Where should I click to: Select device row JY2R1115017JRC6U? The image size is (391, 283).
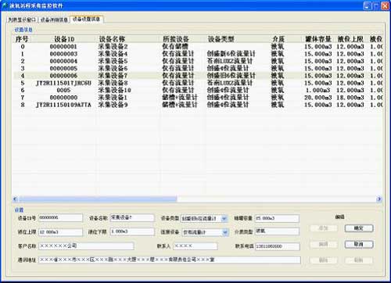[198, 83]
